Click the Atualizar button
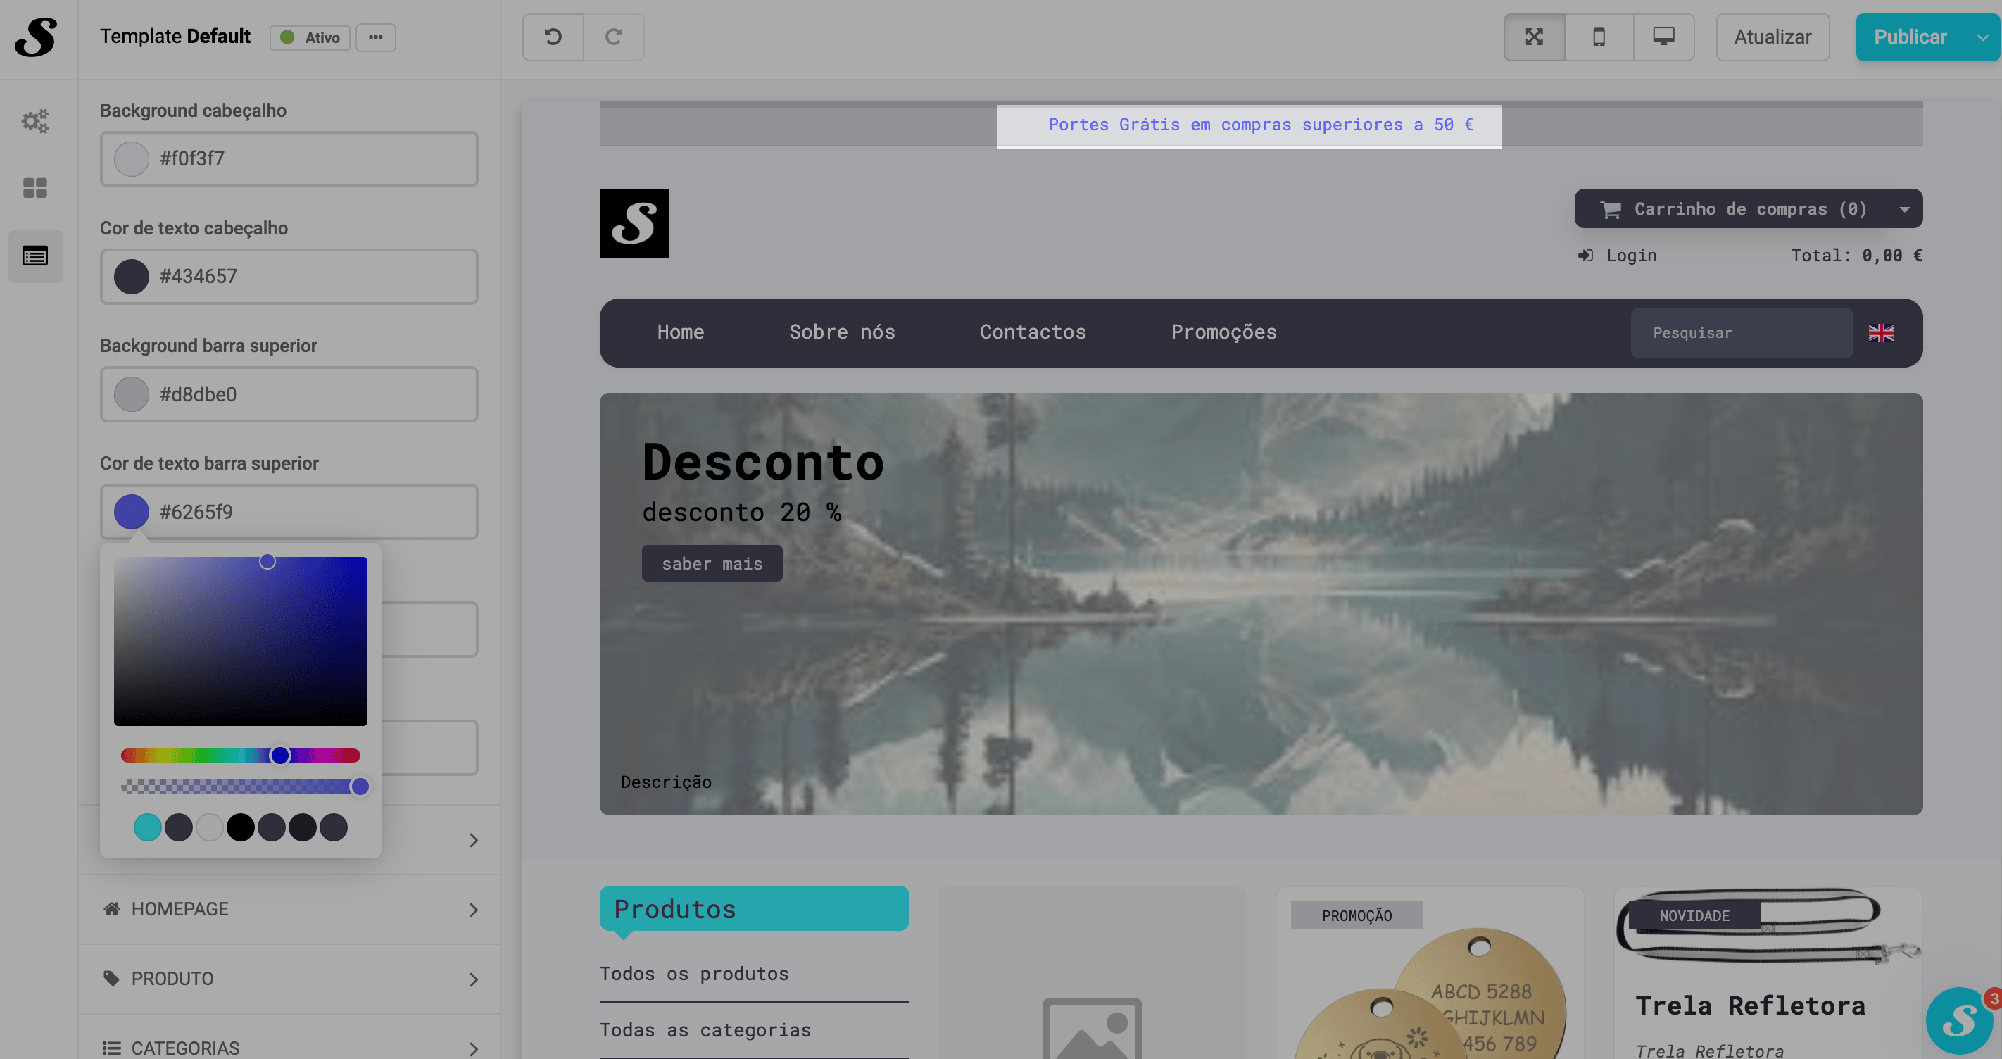The height and width of the screenshot is (1059, 2002). [1772, 37]
